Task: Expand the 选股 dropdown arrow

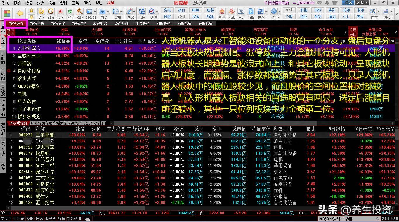Action: click(157, 12)
